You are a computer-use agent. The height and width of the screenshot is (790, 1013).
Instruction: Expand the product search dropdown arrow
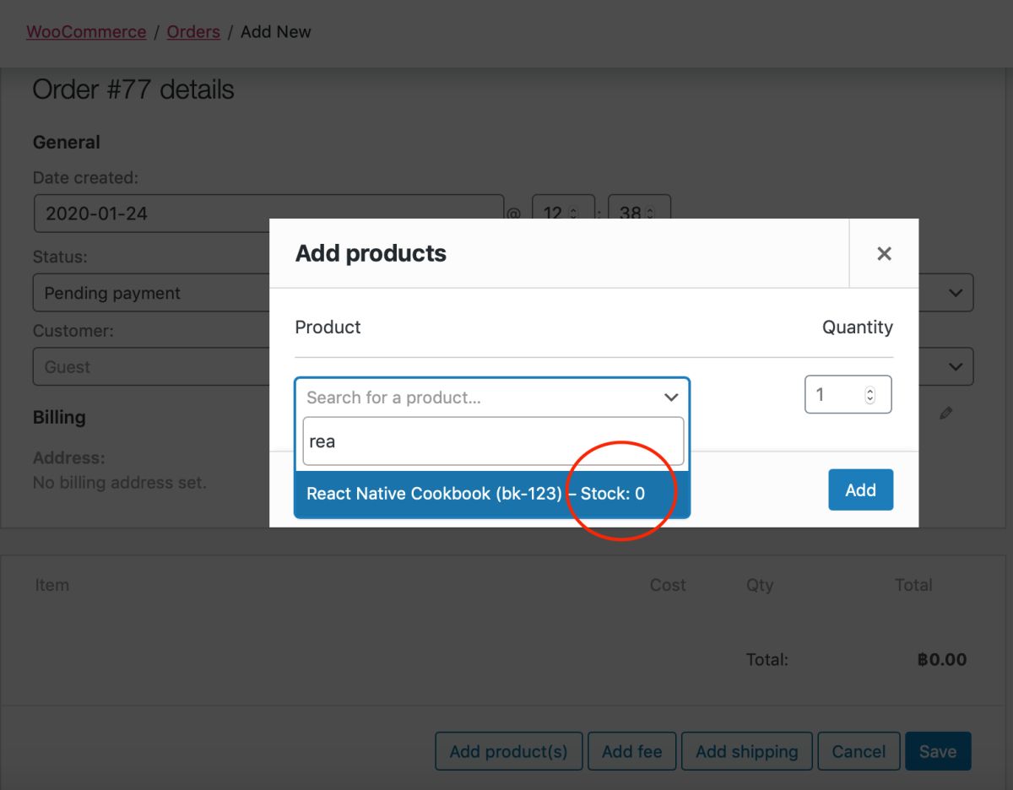(x=671, y=398)
